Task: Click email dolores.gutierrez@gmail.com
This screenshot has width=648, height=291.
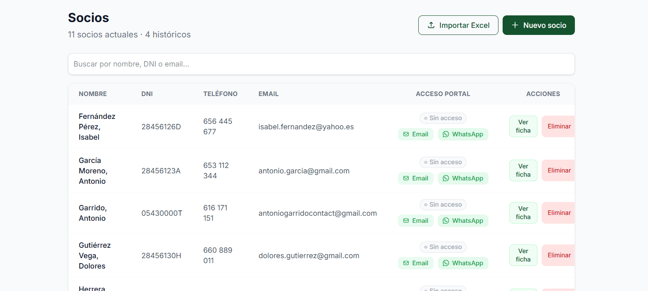Action: tap(309, 256)
